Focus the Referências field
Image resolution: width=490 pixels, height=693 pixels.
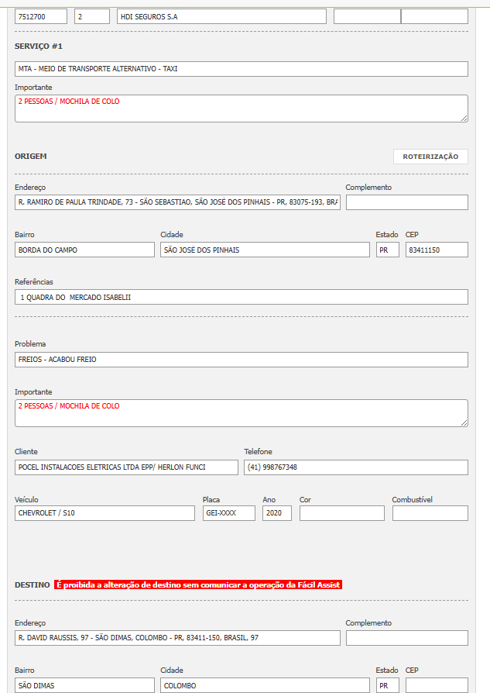point(241,297)
